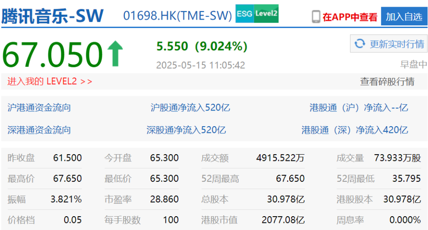428x230 pixels.
Task: Click 最低价 value 65.300
Action: [165, 178]
